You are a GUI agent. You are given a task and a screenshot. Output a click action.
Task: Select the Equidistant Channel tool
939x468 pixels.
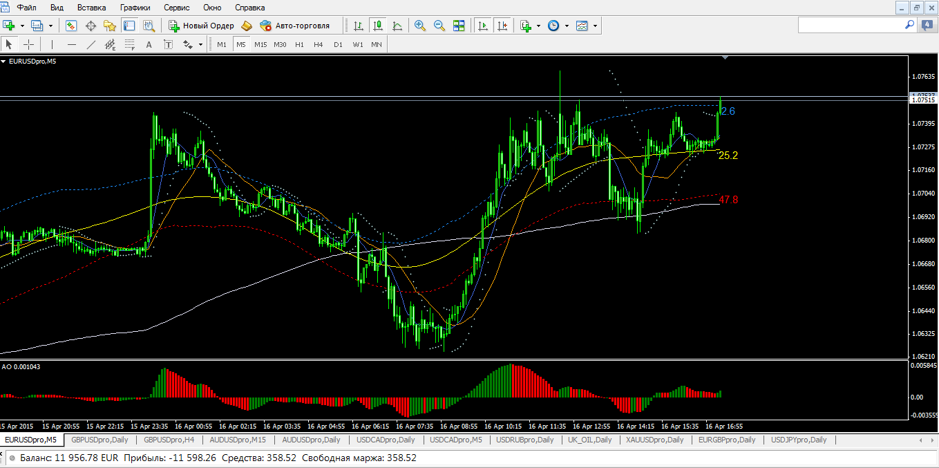[110, 44]
